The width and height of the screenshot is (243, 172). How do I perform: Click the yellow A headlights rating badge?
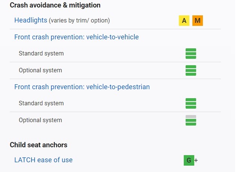184,21
